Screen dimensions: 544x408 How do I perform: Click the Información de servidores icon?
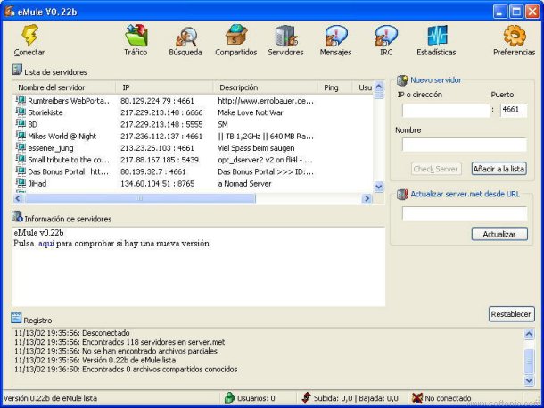tap(17, 217)
